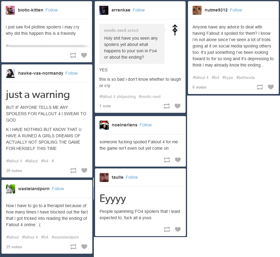Follow hawke-vas-normandy
280x257 pixels.
pyautogui.click(x=71, y=73)
